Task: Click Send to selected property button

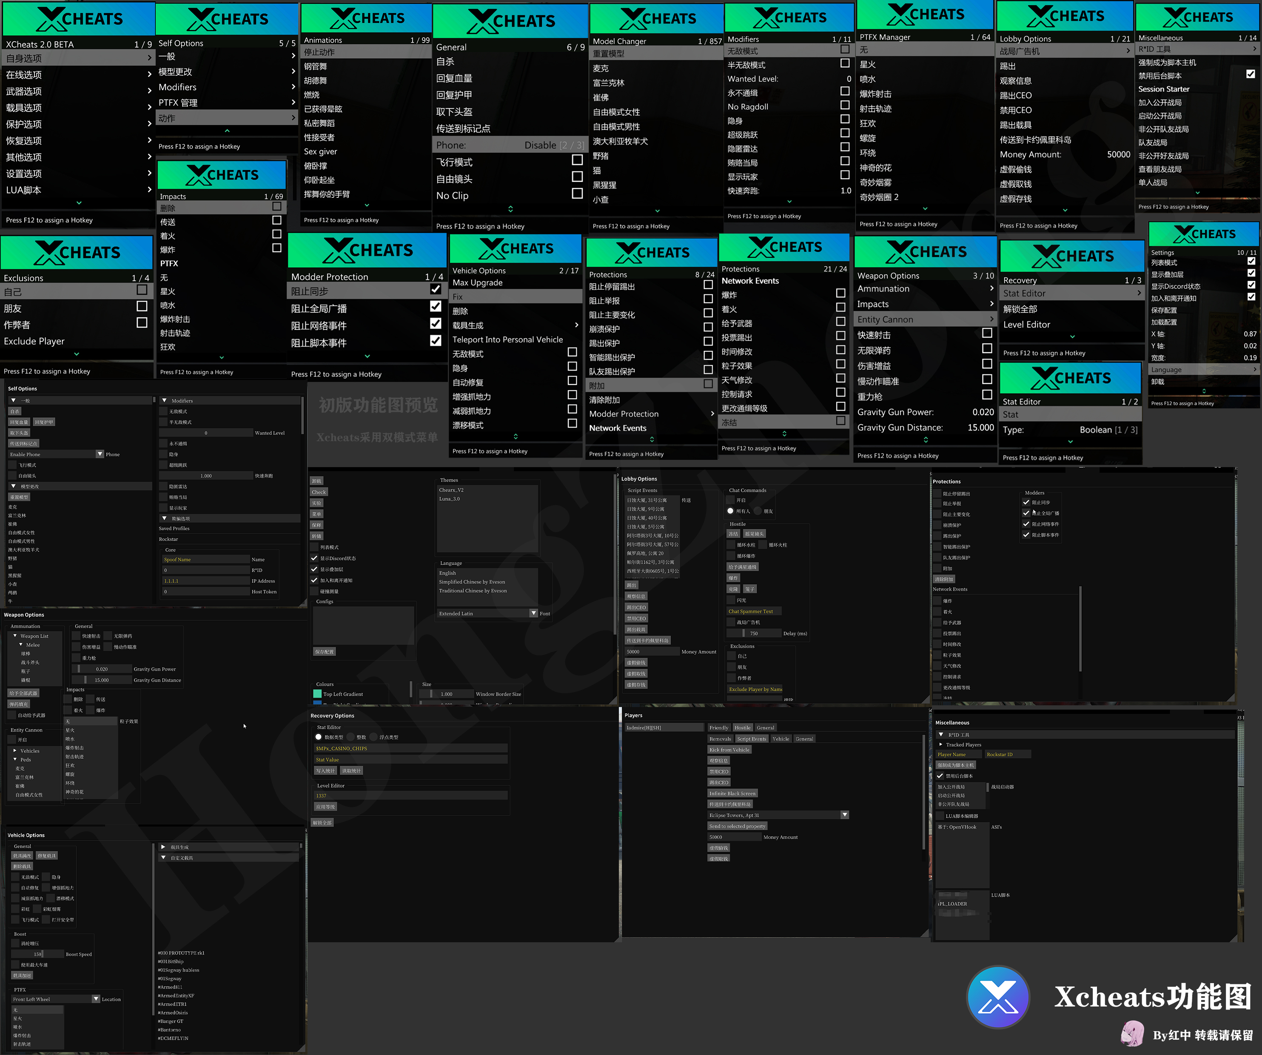Action: pos(738,826)
